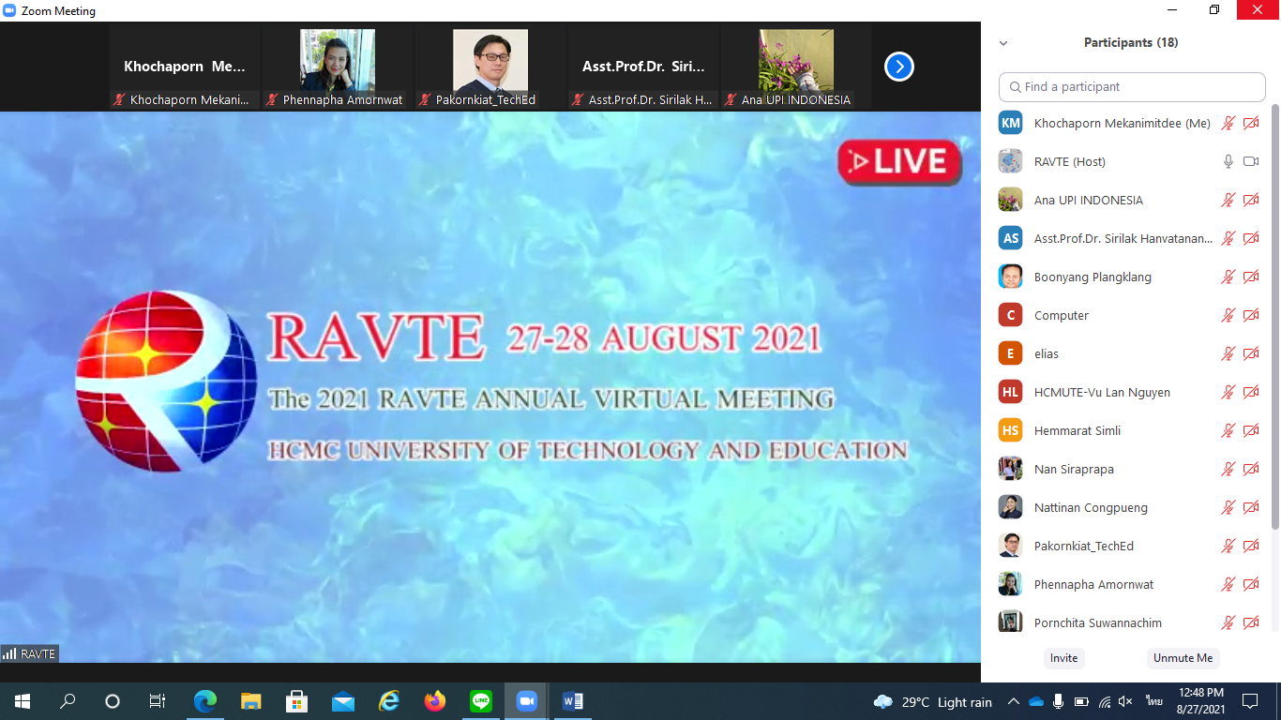Image resolution: width=1281 pixels, height=720 pixels.
Task: Click the taskbar clock showing 12:48 PM
Action: click(x=1202, y=700)
